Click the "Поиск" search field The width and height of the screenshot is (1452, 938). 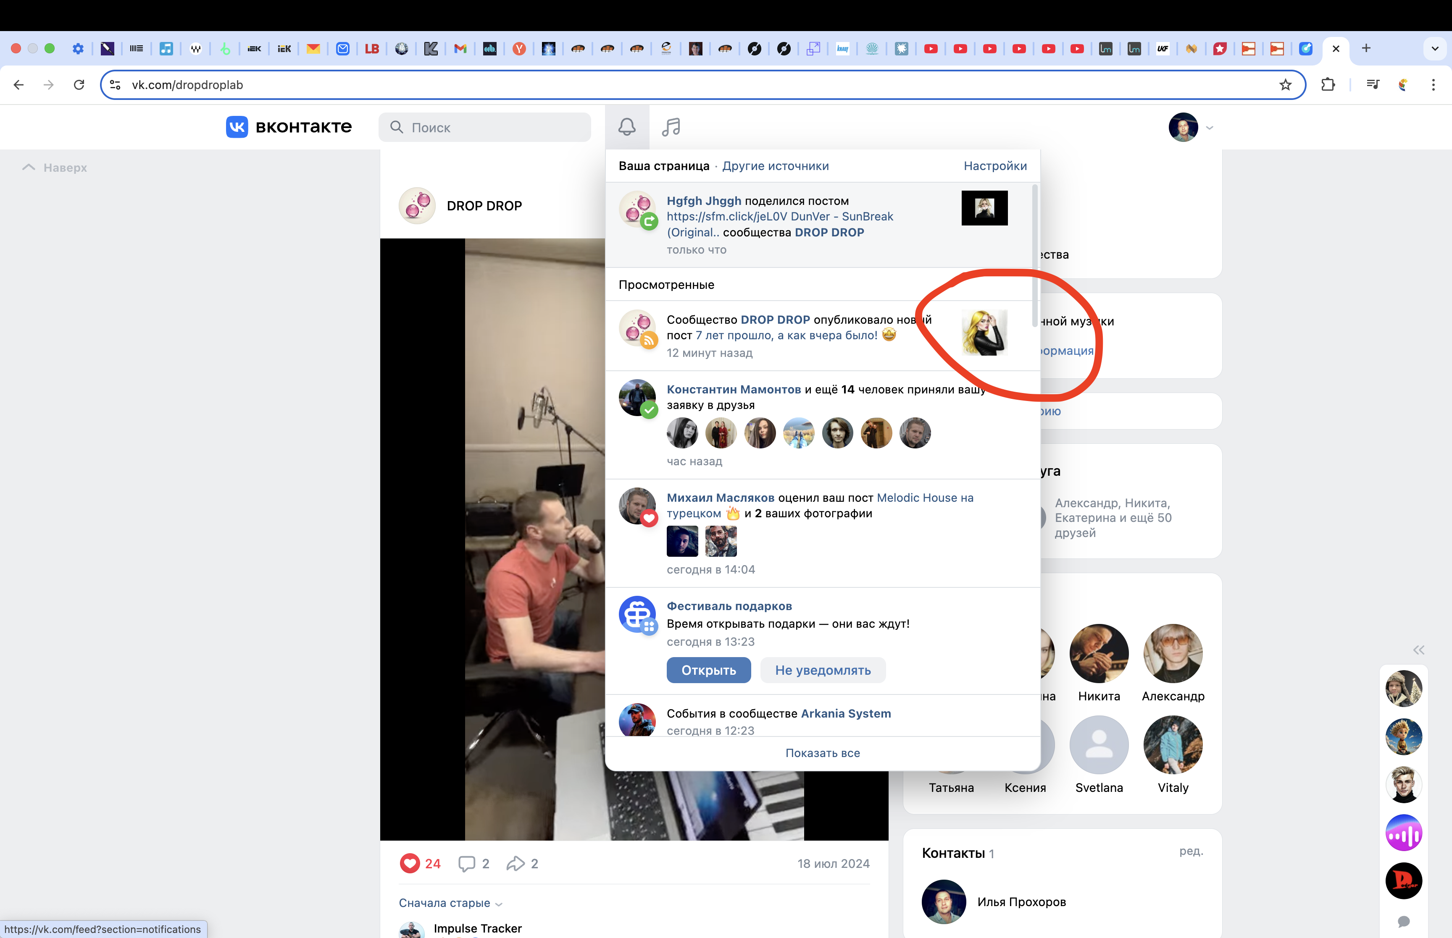point(485,127)
